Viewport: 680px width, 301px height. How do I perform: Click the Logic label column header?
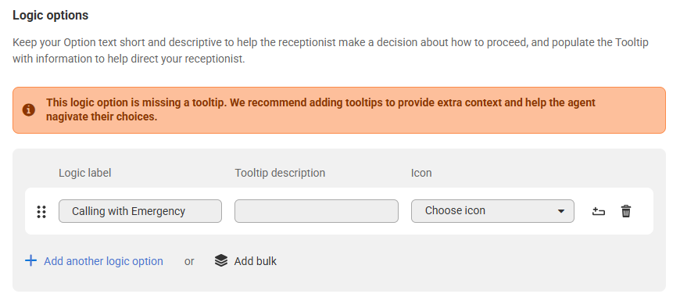(x=85, y=173)
